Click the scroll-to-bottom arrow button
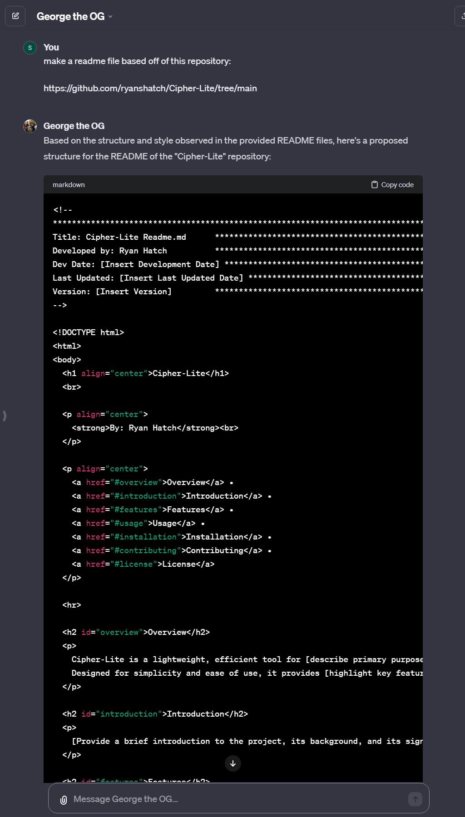 233,763
